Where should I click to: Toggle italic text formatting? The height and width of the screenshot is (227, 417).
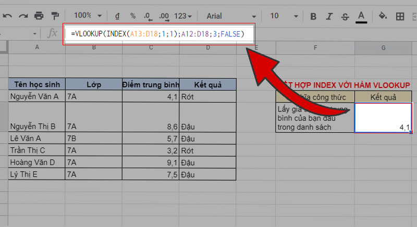click(x=328, y=16)
